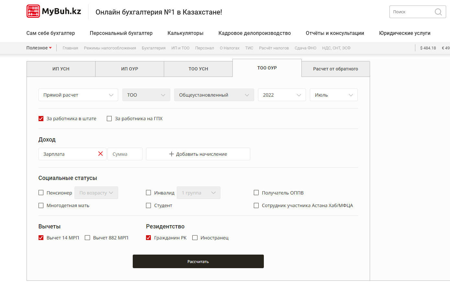Image resolution: width=450 pixels, height=294 pixels.
Task: Check the За работника на ГПХ checkbox
Action: coord(109,119)
